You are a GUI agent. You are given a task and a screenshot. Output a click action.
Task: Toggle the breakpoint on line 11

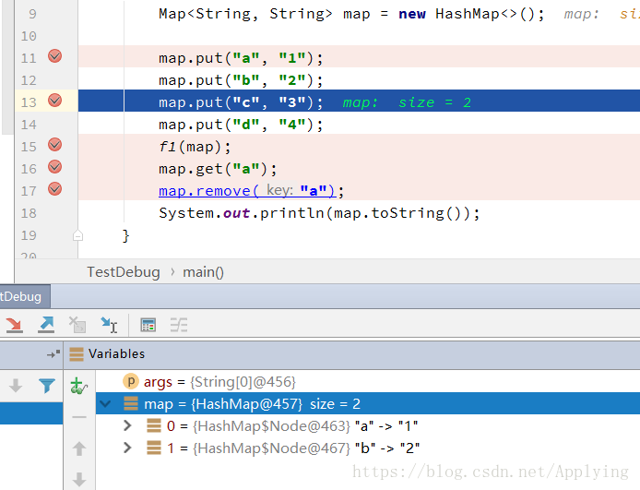tap(54, 56)
